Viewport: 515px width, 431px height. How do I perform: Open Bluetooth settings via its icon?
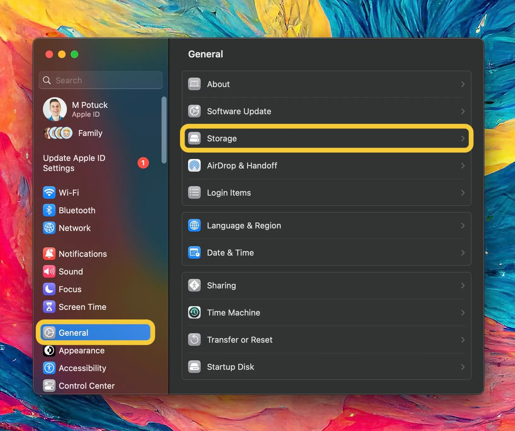click(49, 210)
